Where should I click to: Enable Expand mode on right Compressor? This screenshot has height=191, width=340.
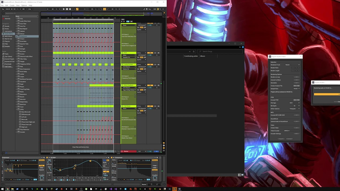click(x=155, y=170)
